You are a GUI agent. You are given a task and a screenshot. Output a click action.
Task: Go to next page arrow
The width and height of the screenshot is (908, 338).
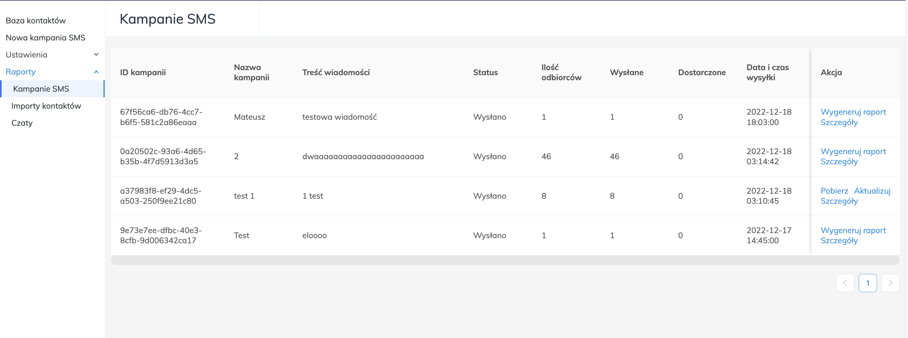[890, 283]
